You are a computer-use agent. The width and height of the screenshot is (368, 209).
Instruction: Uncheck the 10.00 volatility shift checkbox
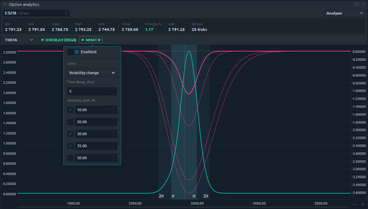pyautogui.click(x=70, y=110)
